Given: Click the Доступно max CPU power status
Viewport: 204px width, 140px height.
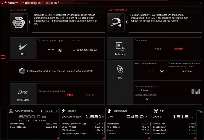Looking at the screenshot, I should tap(186, 71).
